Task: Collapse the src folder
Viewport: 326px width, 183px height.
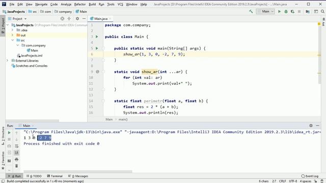Action: click(13, 40)
